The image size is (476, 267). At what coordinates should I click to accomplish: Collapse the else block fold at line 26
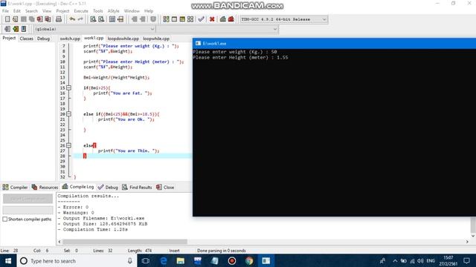(69, 145)
